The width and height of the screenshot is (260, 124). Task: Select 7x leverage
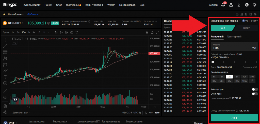point(229,76)
